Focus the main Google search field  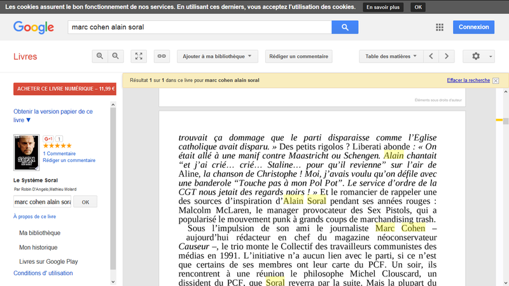200,27
